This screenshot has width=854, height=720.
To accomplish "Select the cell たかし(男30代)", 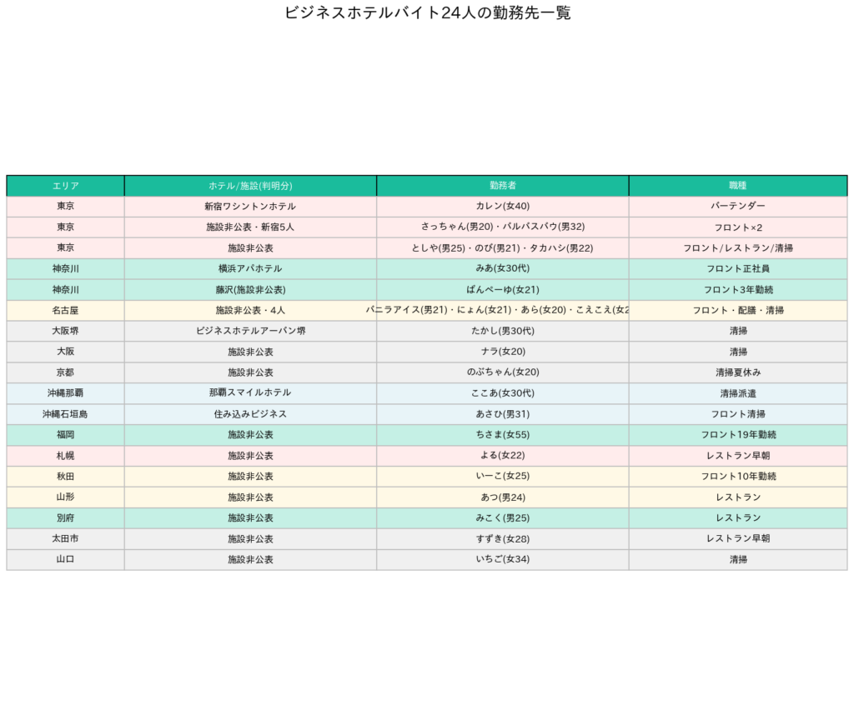I will (x=503, y=331).
